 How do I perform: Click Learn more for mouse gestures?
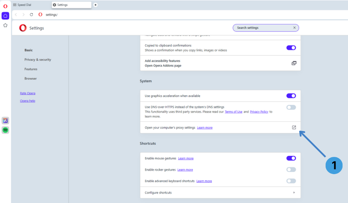(x=186, y=158)
